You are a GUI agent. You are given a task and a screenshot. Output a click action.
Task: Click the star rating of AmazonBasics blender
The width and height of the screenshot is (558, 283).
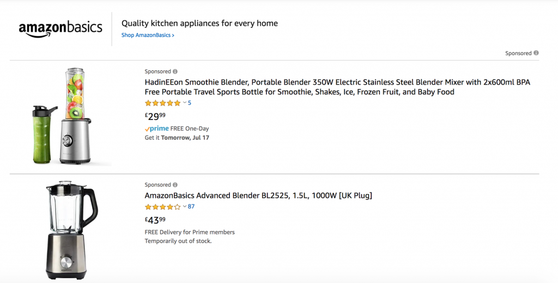coord(162,207)
